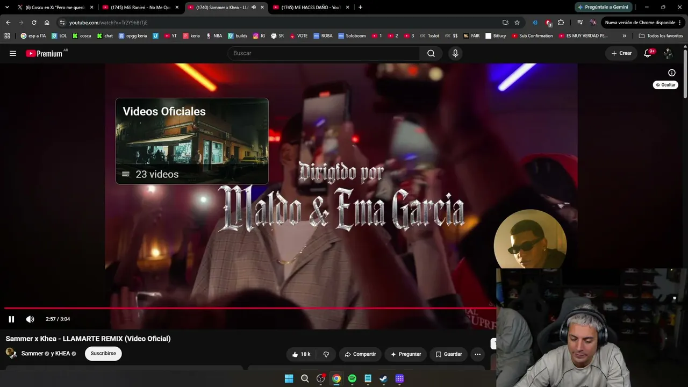Open the coscu bookmark

(x=82, y=35)
